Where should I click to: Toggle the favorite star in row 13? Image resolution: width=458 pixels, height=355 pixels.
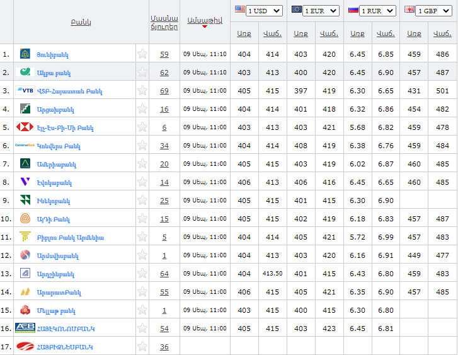pyautogui.click(x=142, y=274)
